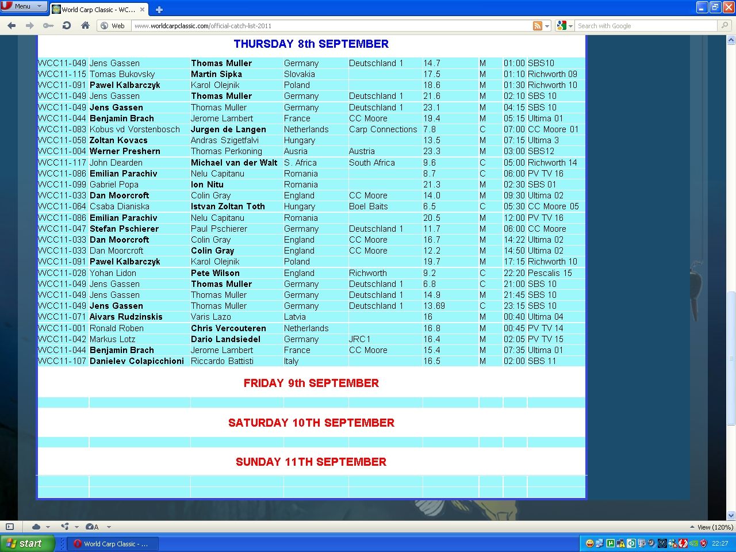Click the password wand key icon
736x552 pixels.
(48, 25)
